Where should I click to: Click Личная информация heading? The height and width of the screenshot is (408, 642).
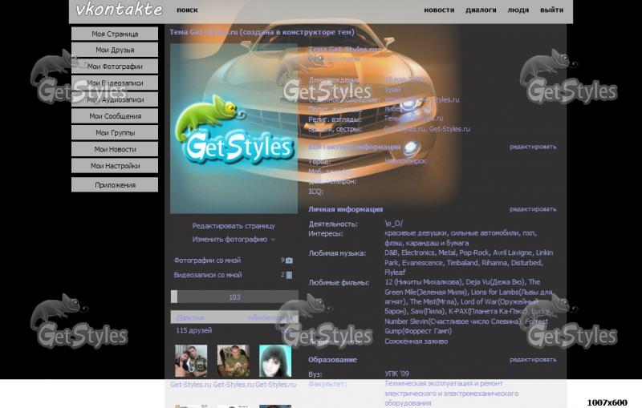click(345, 209)
